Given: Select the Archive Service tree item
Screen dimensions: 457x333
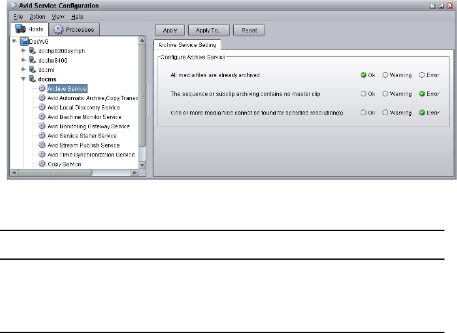Looking at the screenshot, I should pos(67,88).
